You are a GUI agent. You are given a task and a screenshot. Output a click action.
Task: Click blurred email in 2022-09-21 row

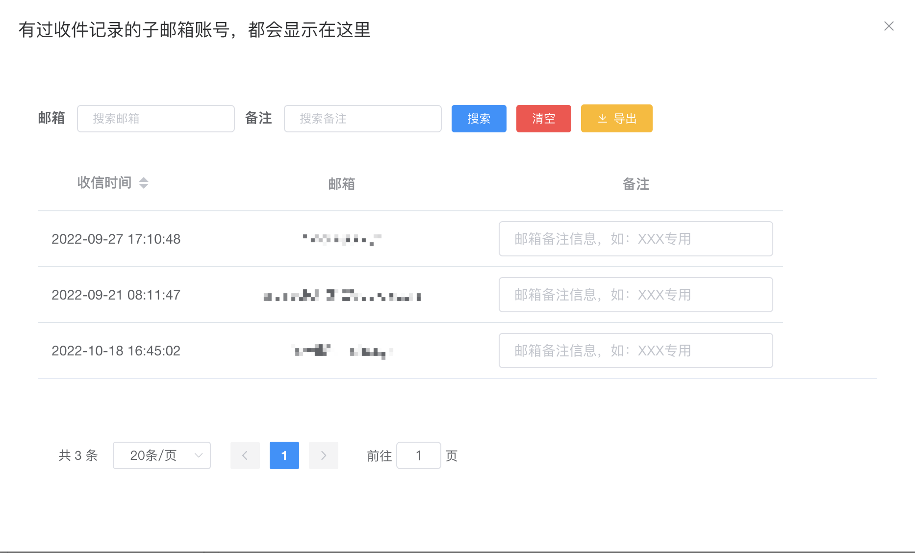tap(342, 295)
